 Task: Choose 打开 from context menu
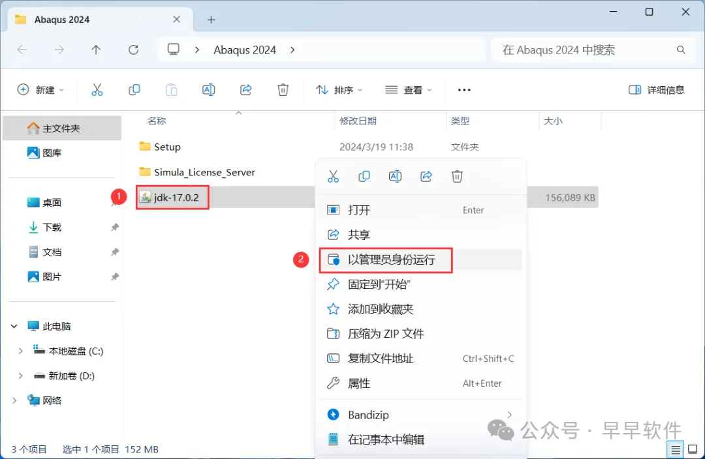(420, 210)
